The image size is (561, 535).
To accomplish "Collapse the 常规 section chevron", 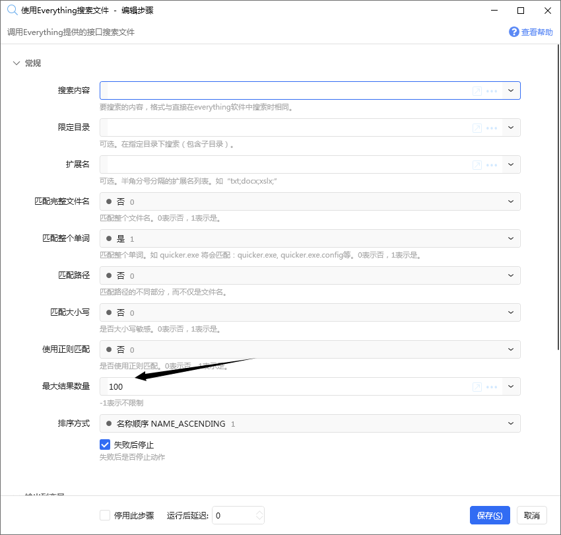I will (16, 63).
